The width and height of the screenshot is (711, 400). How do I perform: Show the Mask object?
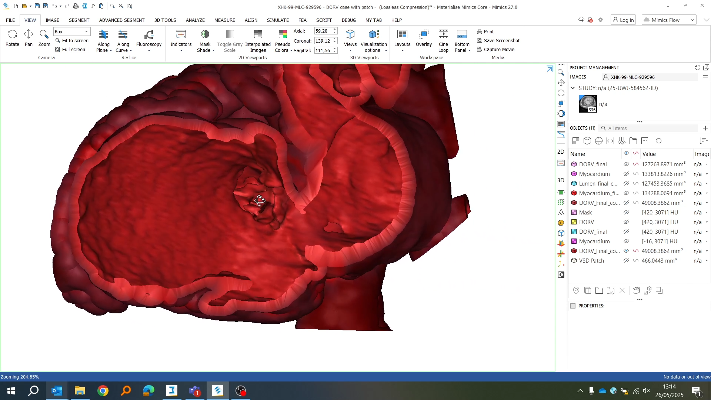[x=626, y=213]
